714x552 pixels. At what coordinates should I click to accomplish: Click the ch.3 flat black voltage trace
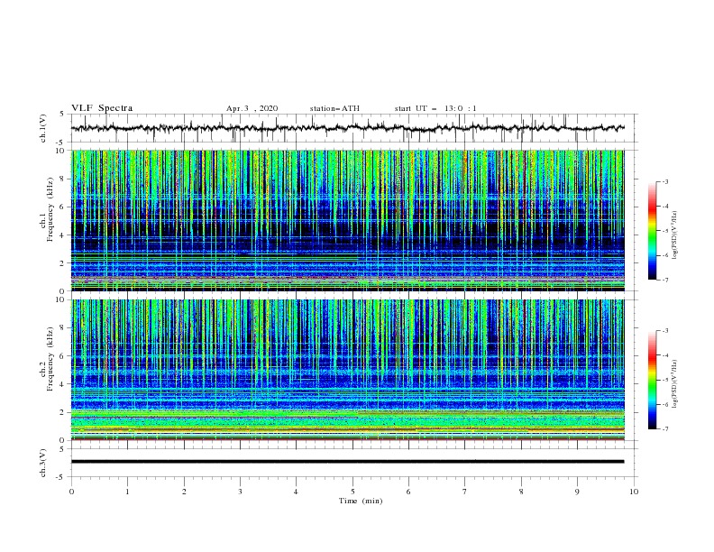point(347,462)
